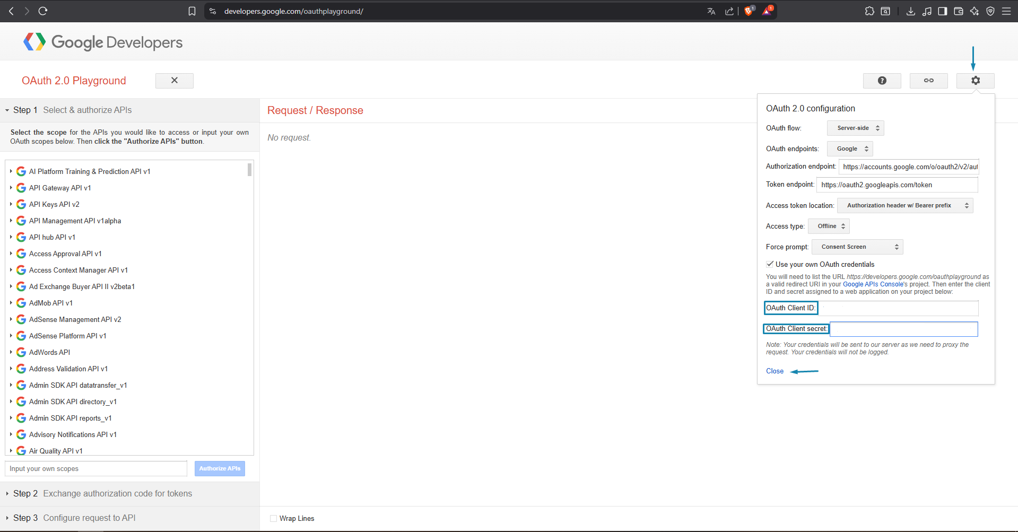The width and height of the screenshot is (1018, 532).
Task: Open the OAuth flow Server-side dropdown
Action: (x=855, y=128)
